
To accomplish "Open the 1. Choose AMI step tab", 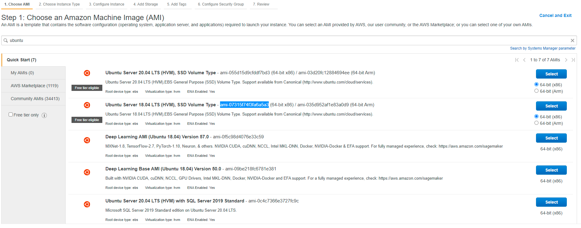I will [x=17, y=4].
